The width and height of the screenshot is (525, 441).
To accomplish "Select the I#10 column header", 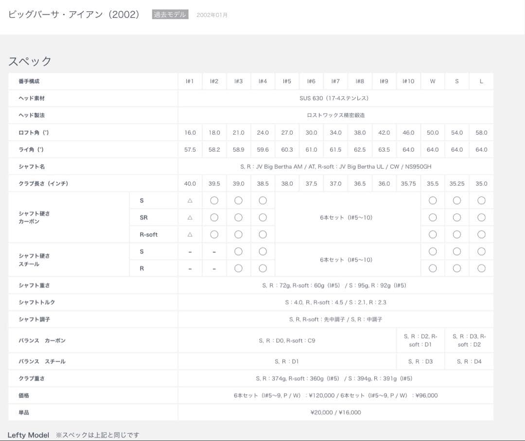I will click(408, 81).
